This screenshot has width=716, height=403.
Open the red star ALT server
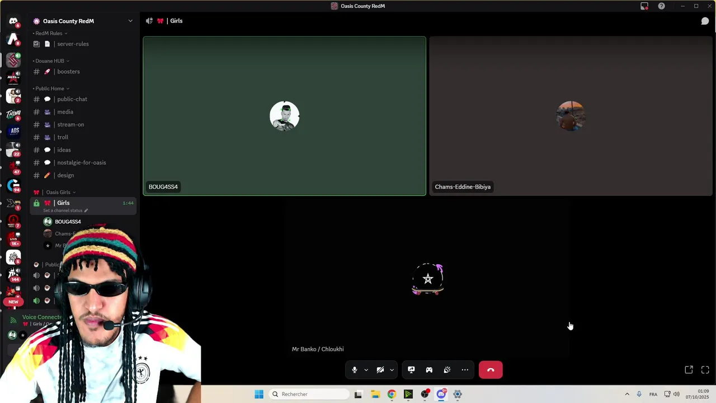pyautogui.click(x=13, y=78)
